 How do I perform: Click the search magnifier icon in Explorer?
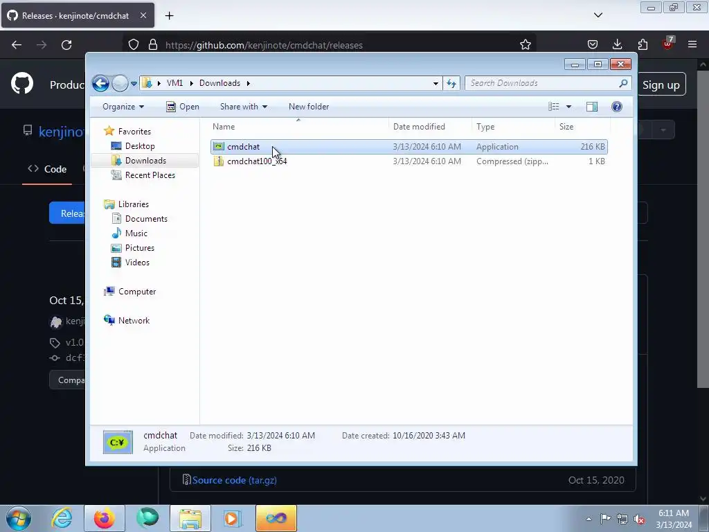tap(624, 83)
